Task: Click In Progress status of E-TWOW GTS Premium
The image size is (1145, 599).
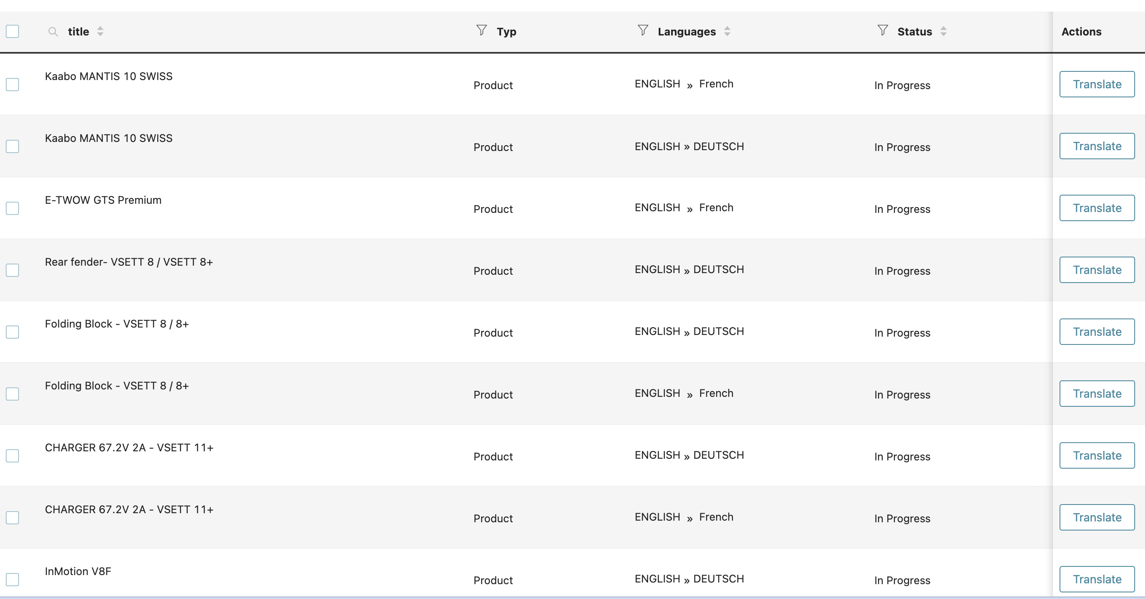Action: coord(902,209)
